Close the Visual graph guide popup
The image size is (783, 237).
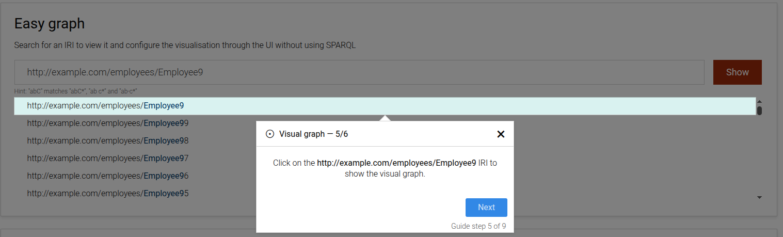coord(500,134)
